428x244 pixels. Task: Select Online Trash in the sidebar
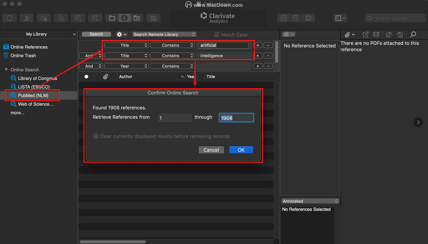[x=23, y=55]
